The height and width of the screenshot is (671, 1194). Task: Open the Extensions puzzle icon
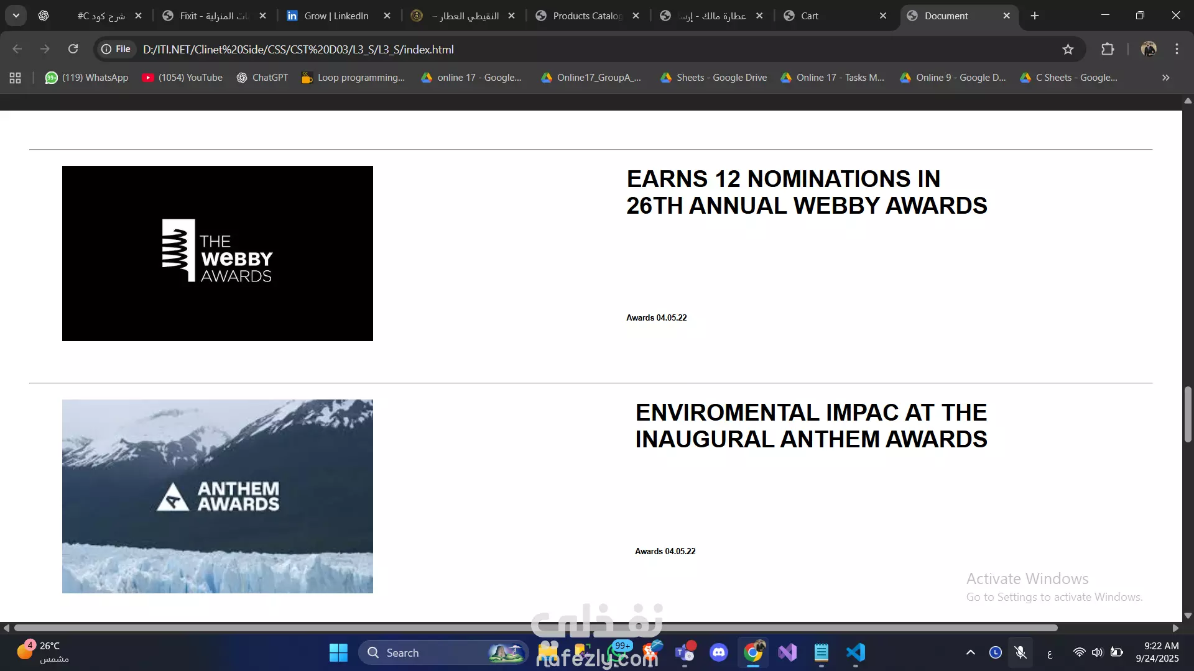[1108, 49]
